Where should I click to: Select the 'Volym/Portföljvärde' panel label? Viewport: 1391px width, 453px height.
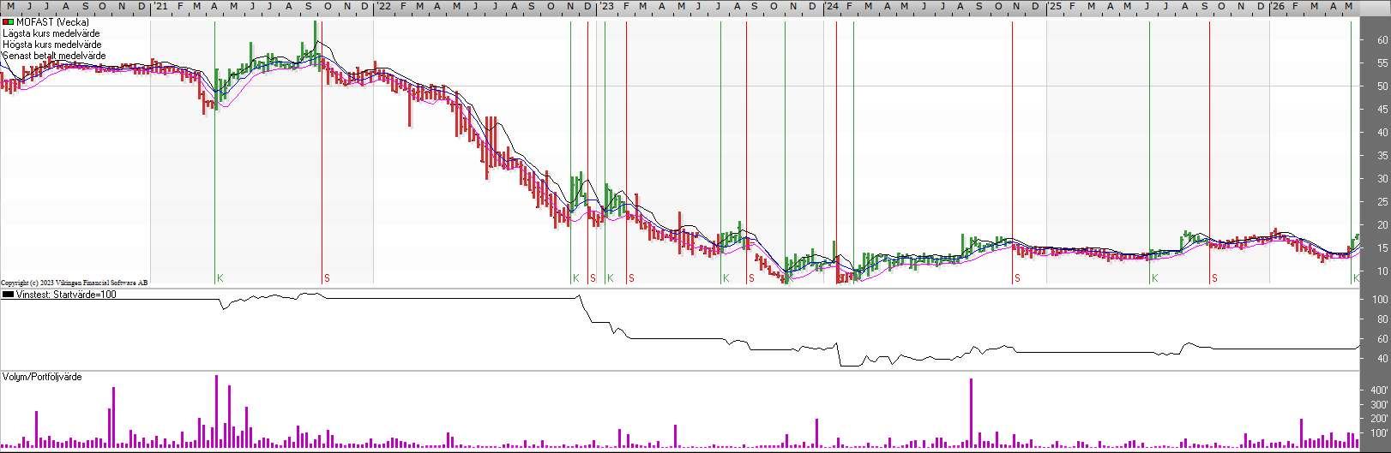tap(42, 377)
